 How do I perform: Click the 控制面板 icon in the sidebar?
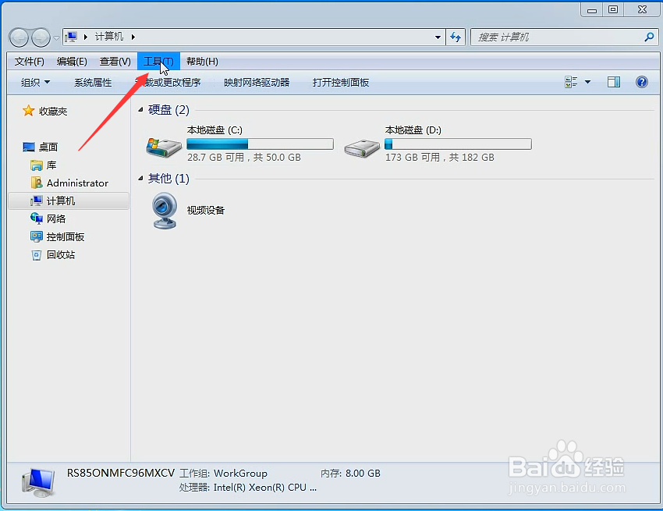[x=37, y=236]
